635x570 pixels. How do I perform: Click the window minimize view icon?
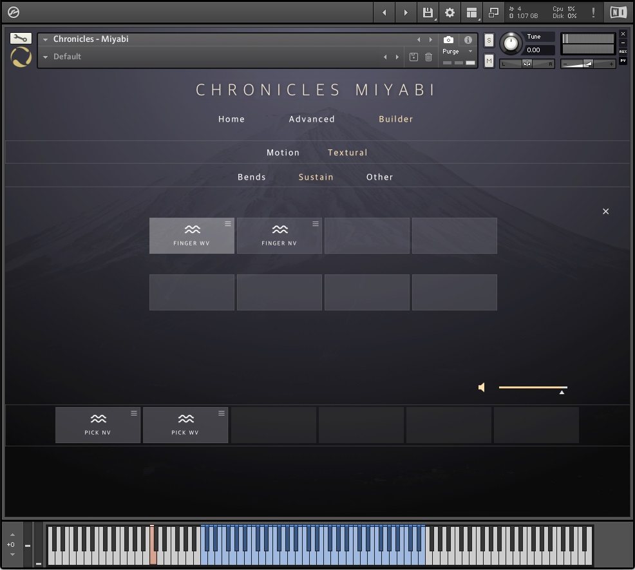[493, 12]
